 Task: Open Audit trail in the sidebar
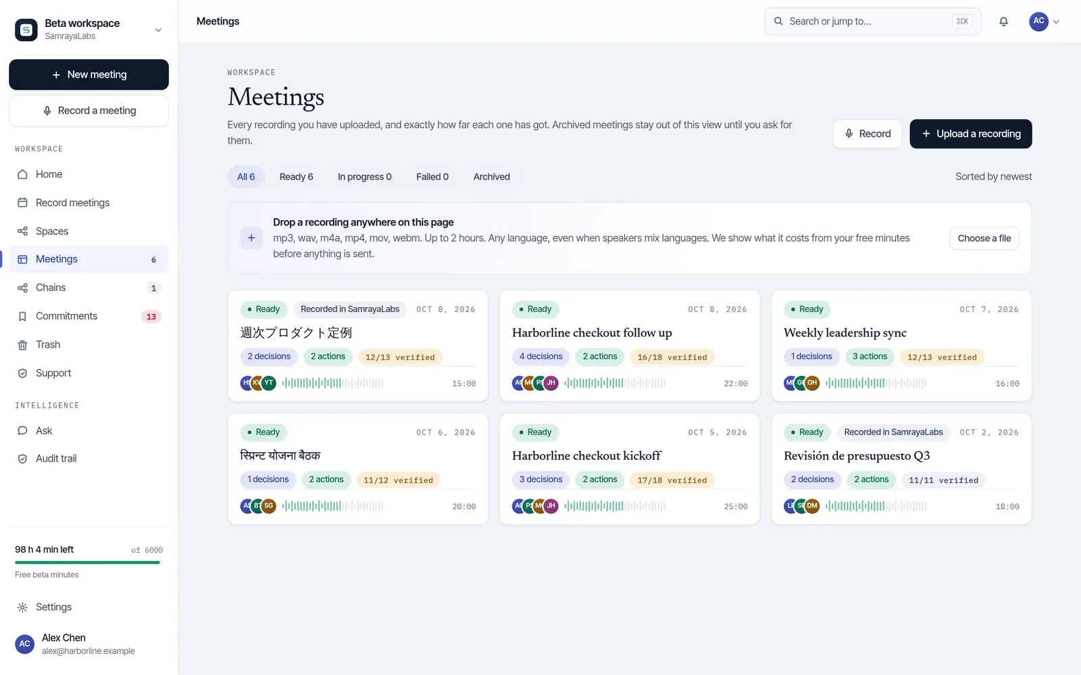(89, 458)
